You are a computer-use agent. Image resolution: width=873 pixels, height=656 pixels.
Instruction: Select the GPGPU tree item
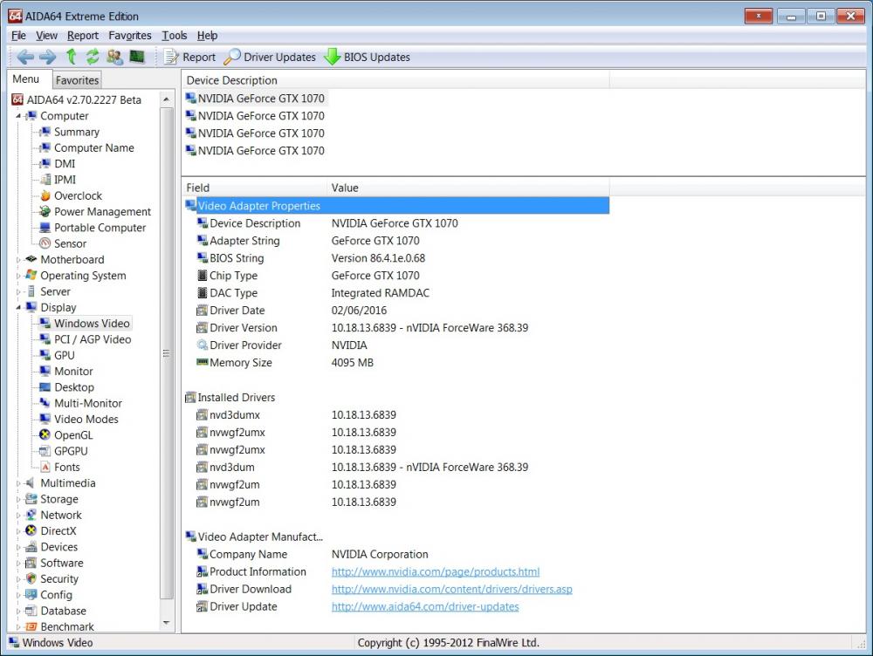tap(71, 451)
